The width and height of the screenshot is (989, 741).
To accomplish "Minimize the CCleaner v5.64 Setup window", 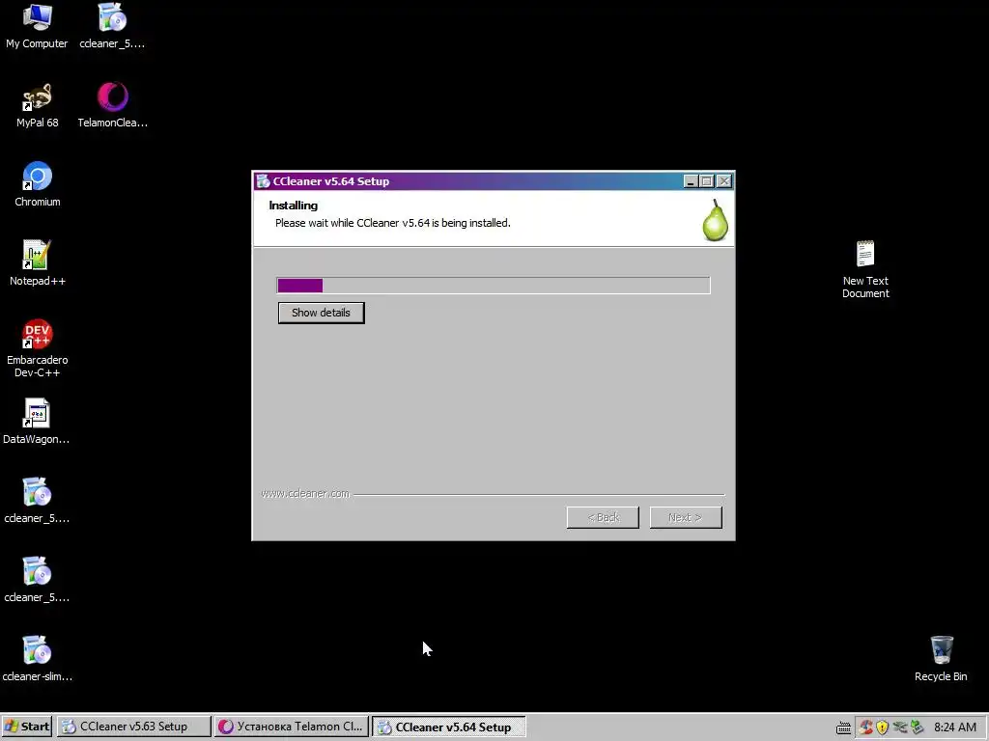I will (691, 181).
